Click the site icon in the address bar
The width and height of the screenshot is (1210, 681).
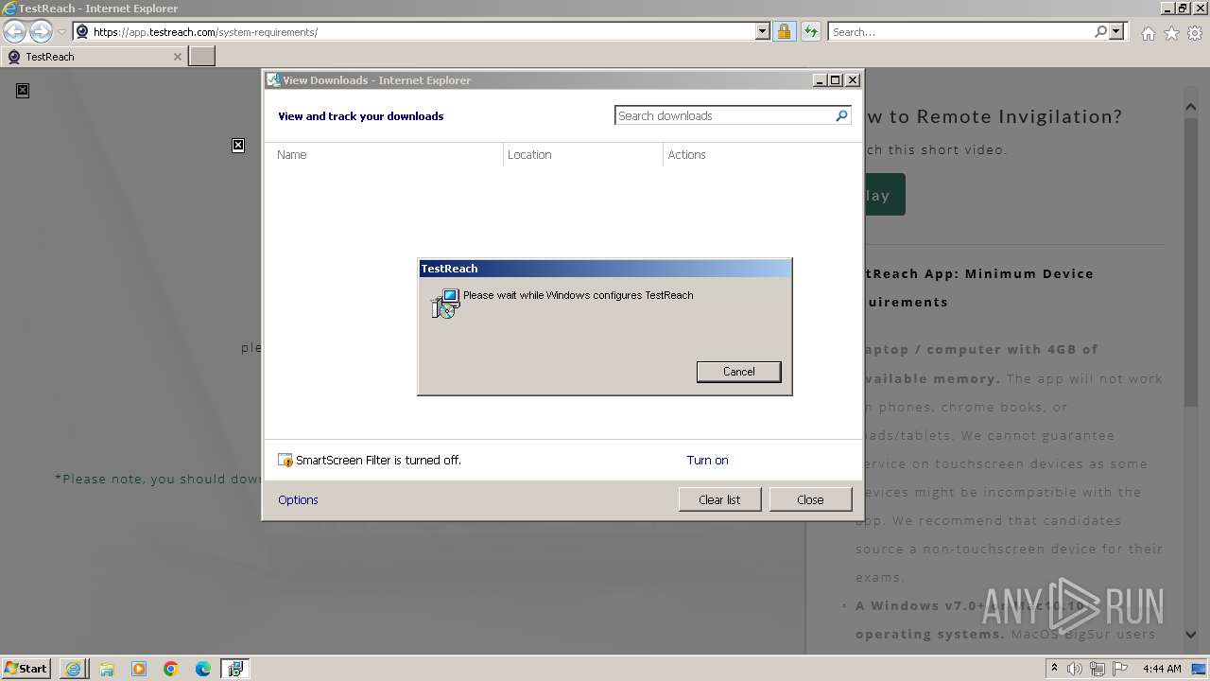tap(82, 31)
